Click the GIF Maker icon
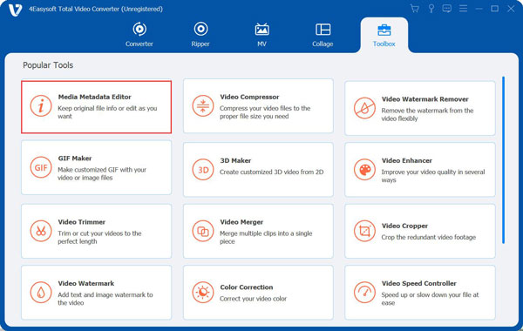 pyautogui.click(x=41, y=167)
